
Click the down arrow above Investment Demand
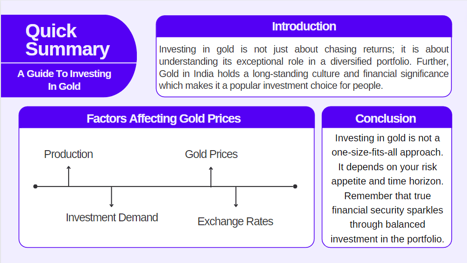coord(112,197)
